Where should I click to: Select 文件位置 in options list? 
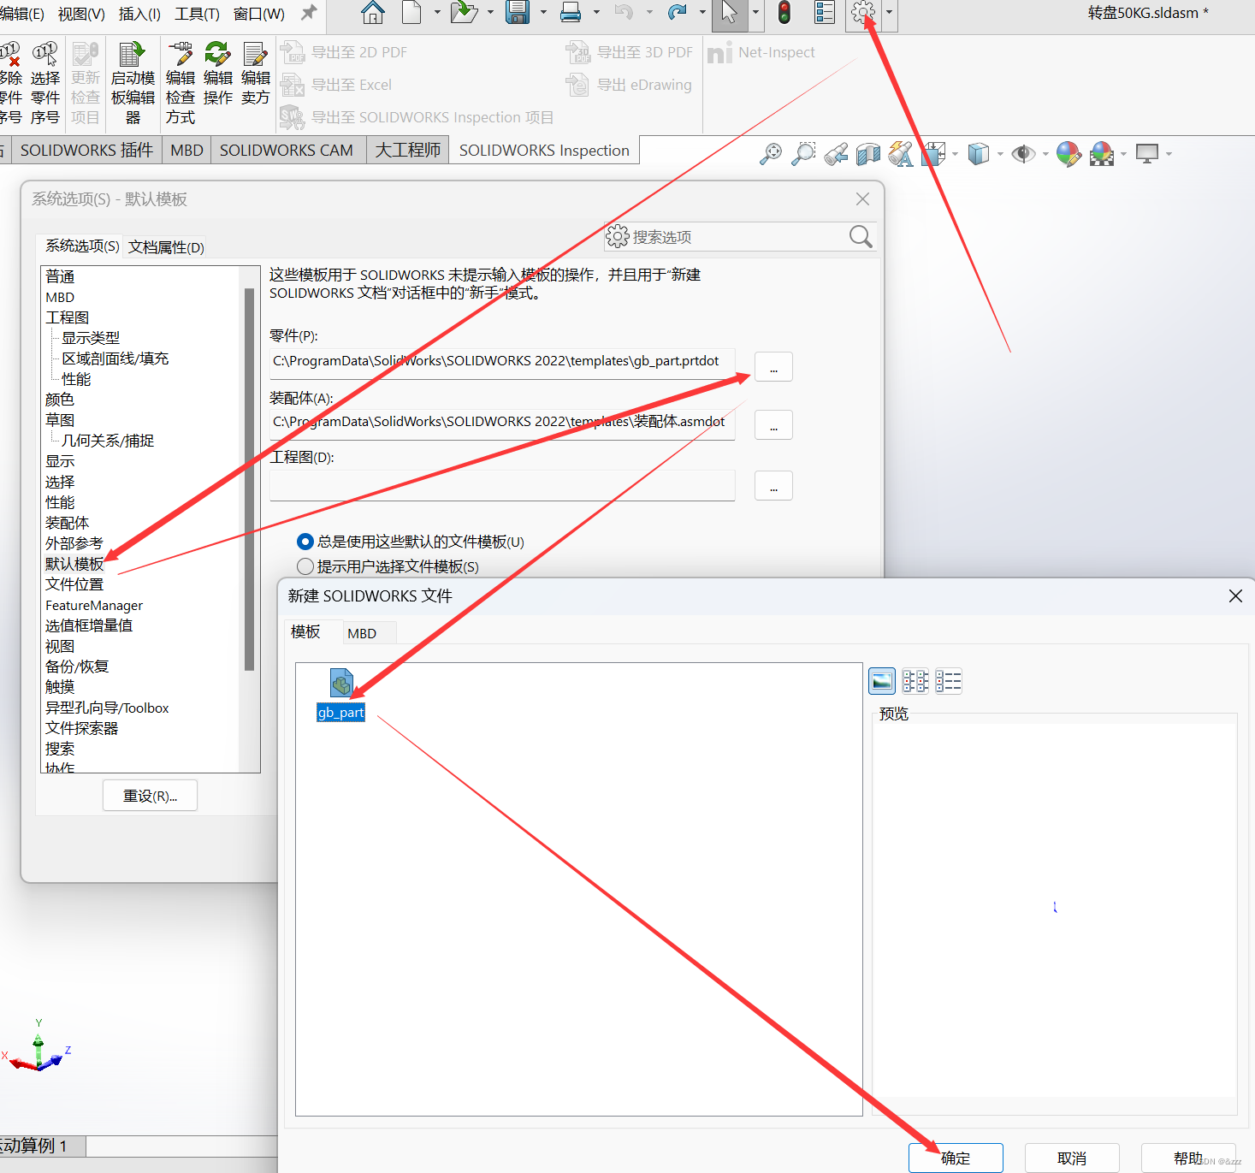pos(74,584)
